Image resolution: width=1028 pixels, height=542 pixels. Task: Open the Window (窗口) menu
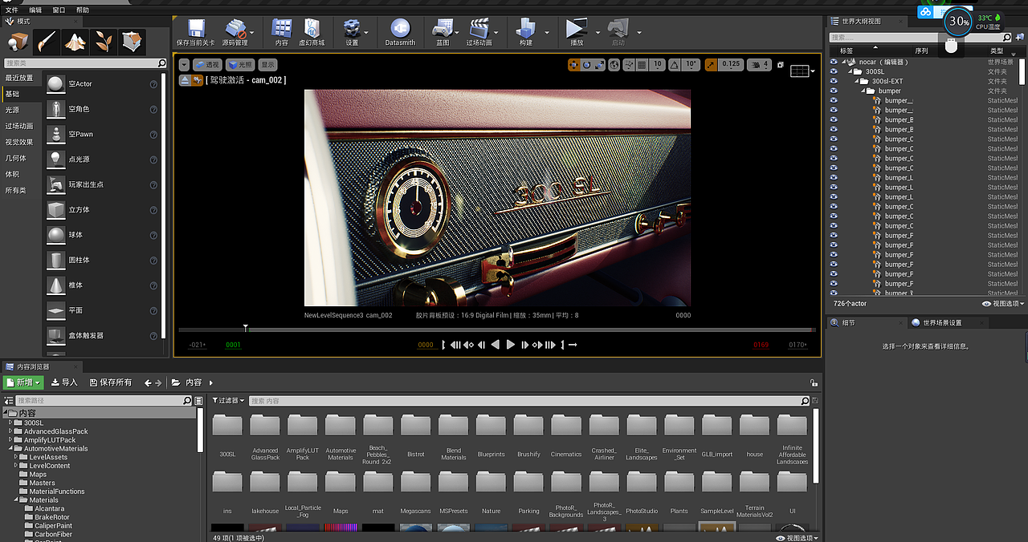pyautogui.click(x=59, y=10)
